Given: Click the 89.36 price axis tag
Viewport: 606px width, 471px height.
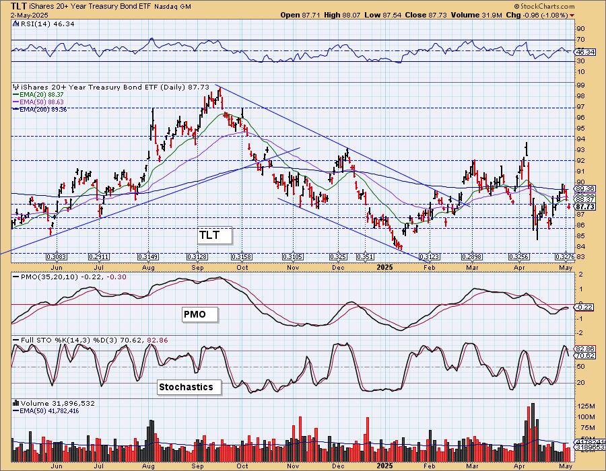Looking at the screenshot, I should (x=585, y=189).
